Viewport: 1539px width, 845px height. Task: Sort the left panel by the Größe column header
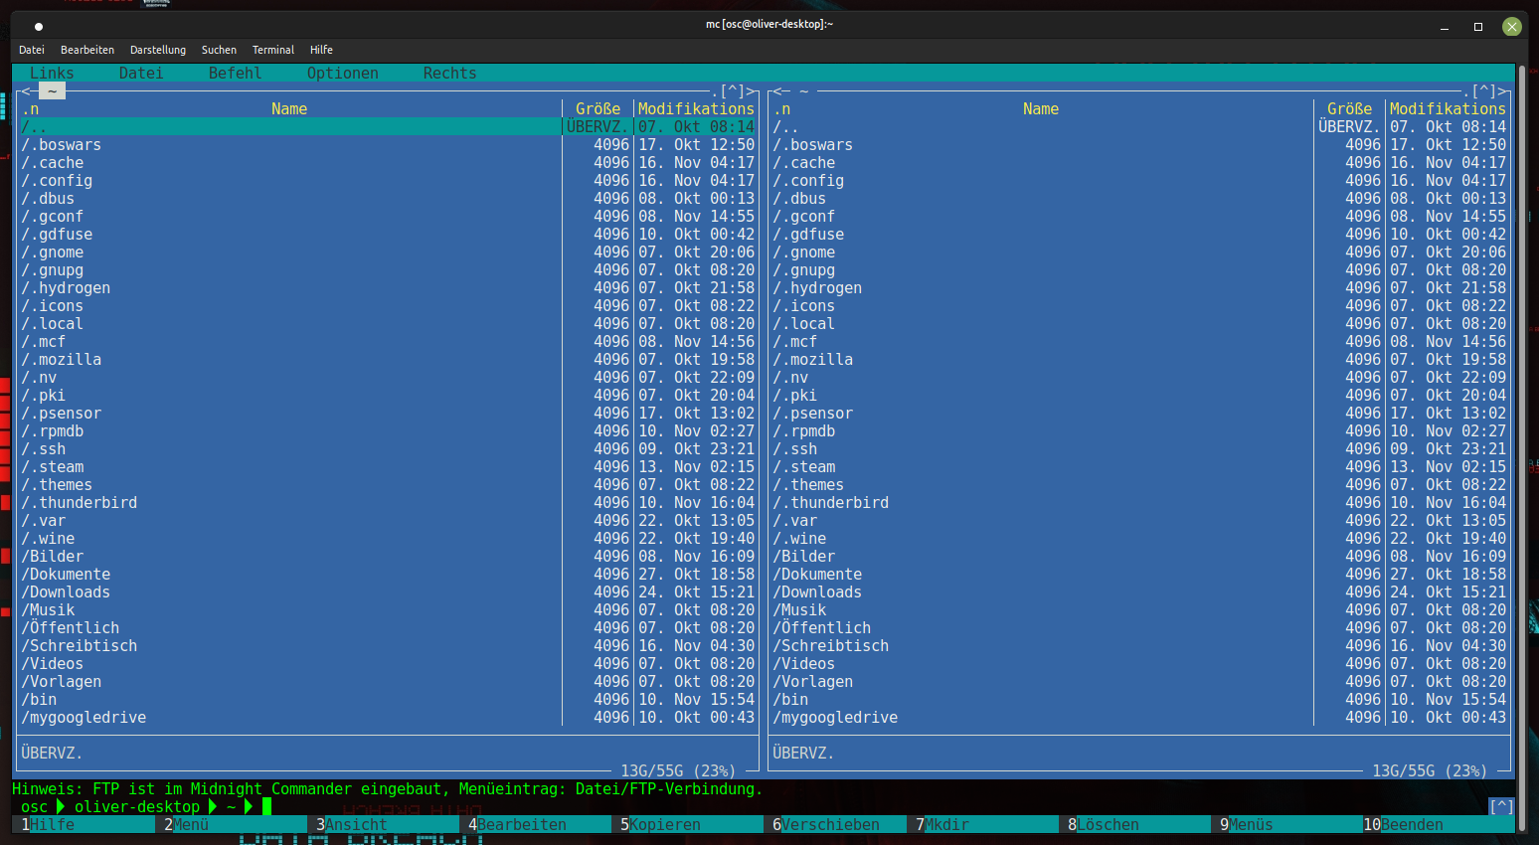click(598, 109)
